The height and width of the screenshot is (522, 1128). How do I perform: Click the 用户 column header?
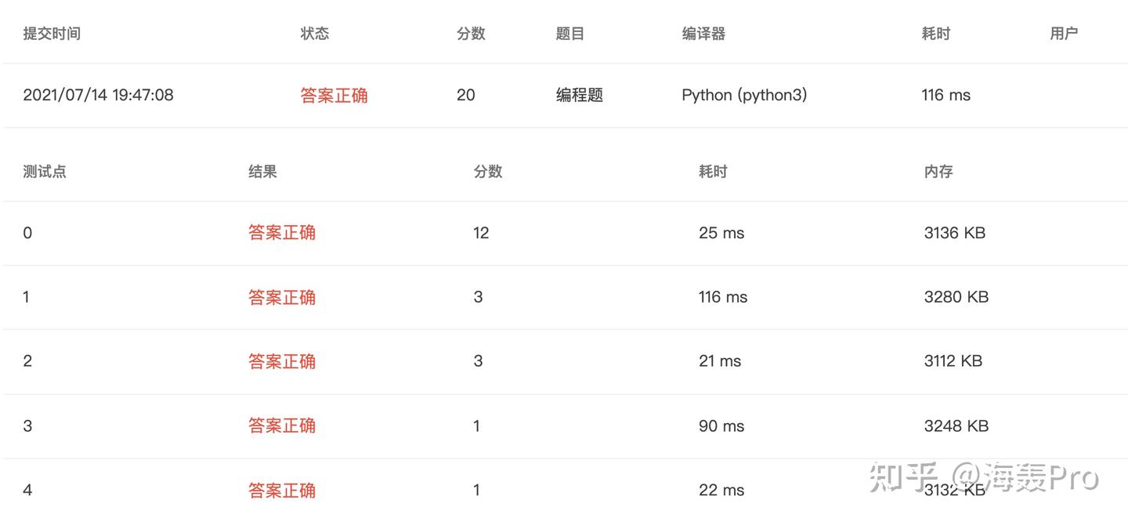(1064, 34)
